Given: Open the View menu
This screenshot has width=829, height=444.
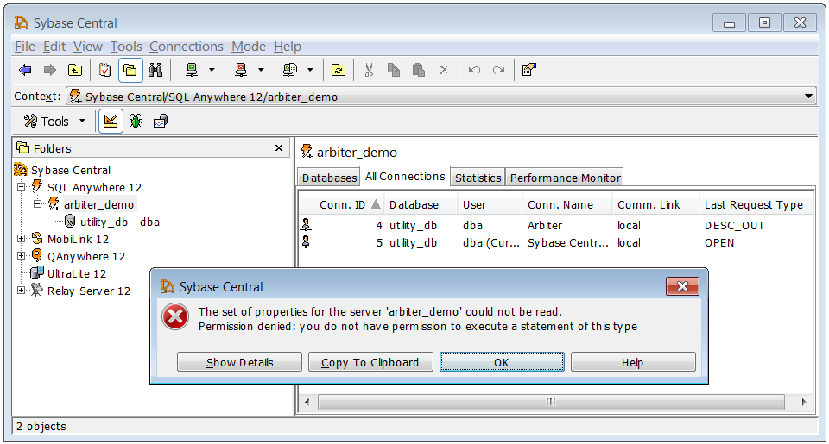Looking at the screenshot, I should coord(88,47).
